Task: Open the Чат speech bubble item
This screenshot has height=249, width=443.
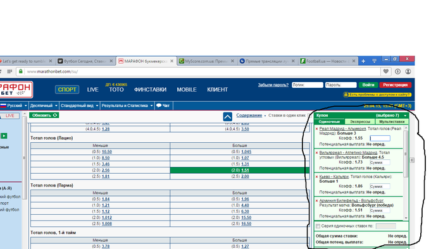Action: (163, 106)
